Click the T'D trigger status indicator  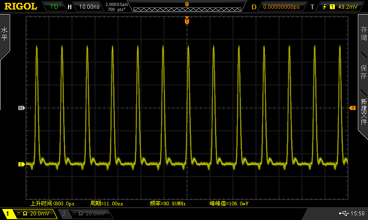pyautogui.click(x=54, y=7)
